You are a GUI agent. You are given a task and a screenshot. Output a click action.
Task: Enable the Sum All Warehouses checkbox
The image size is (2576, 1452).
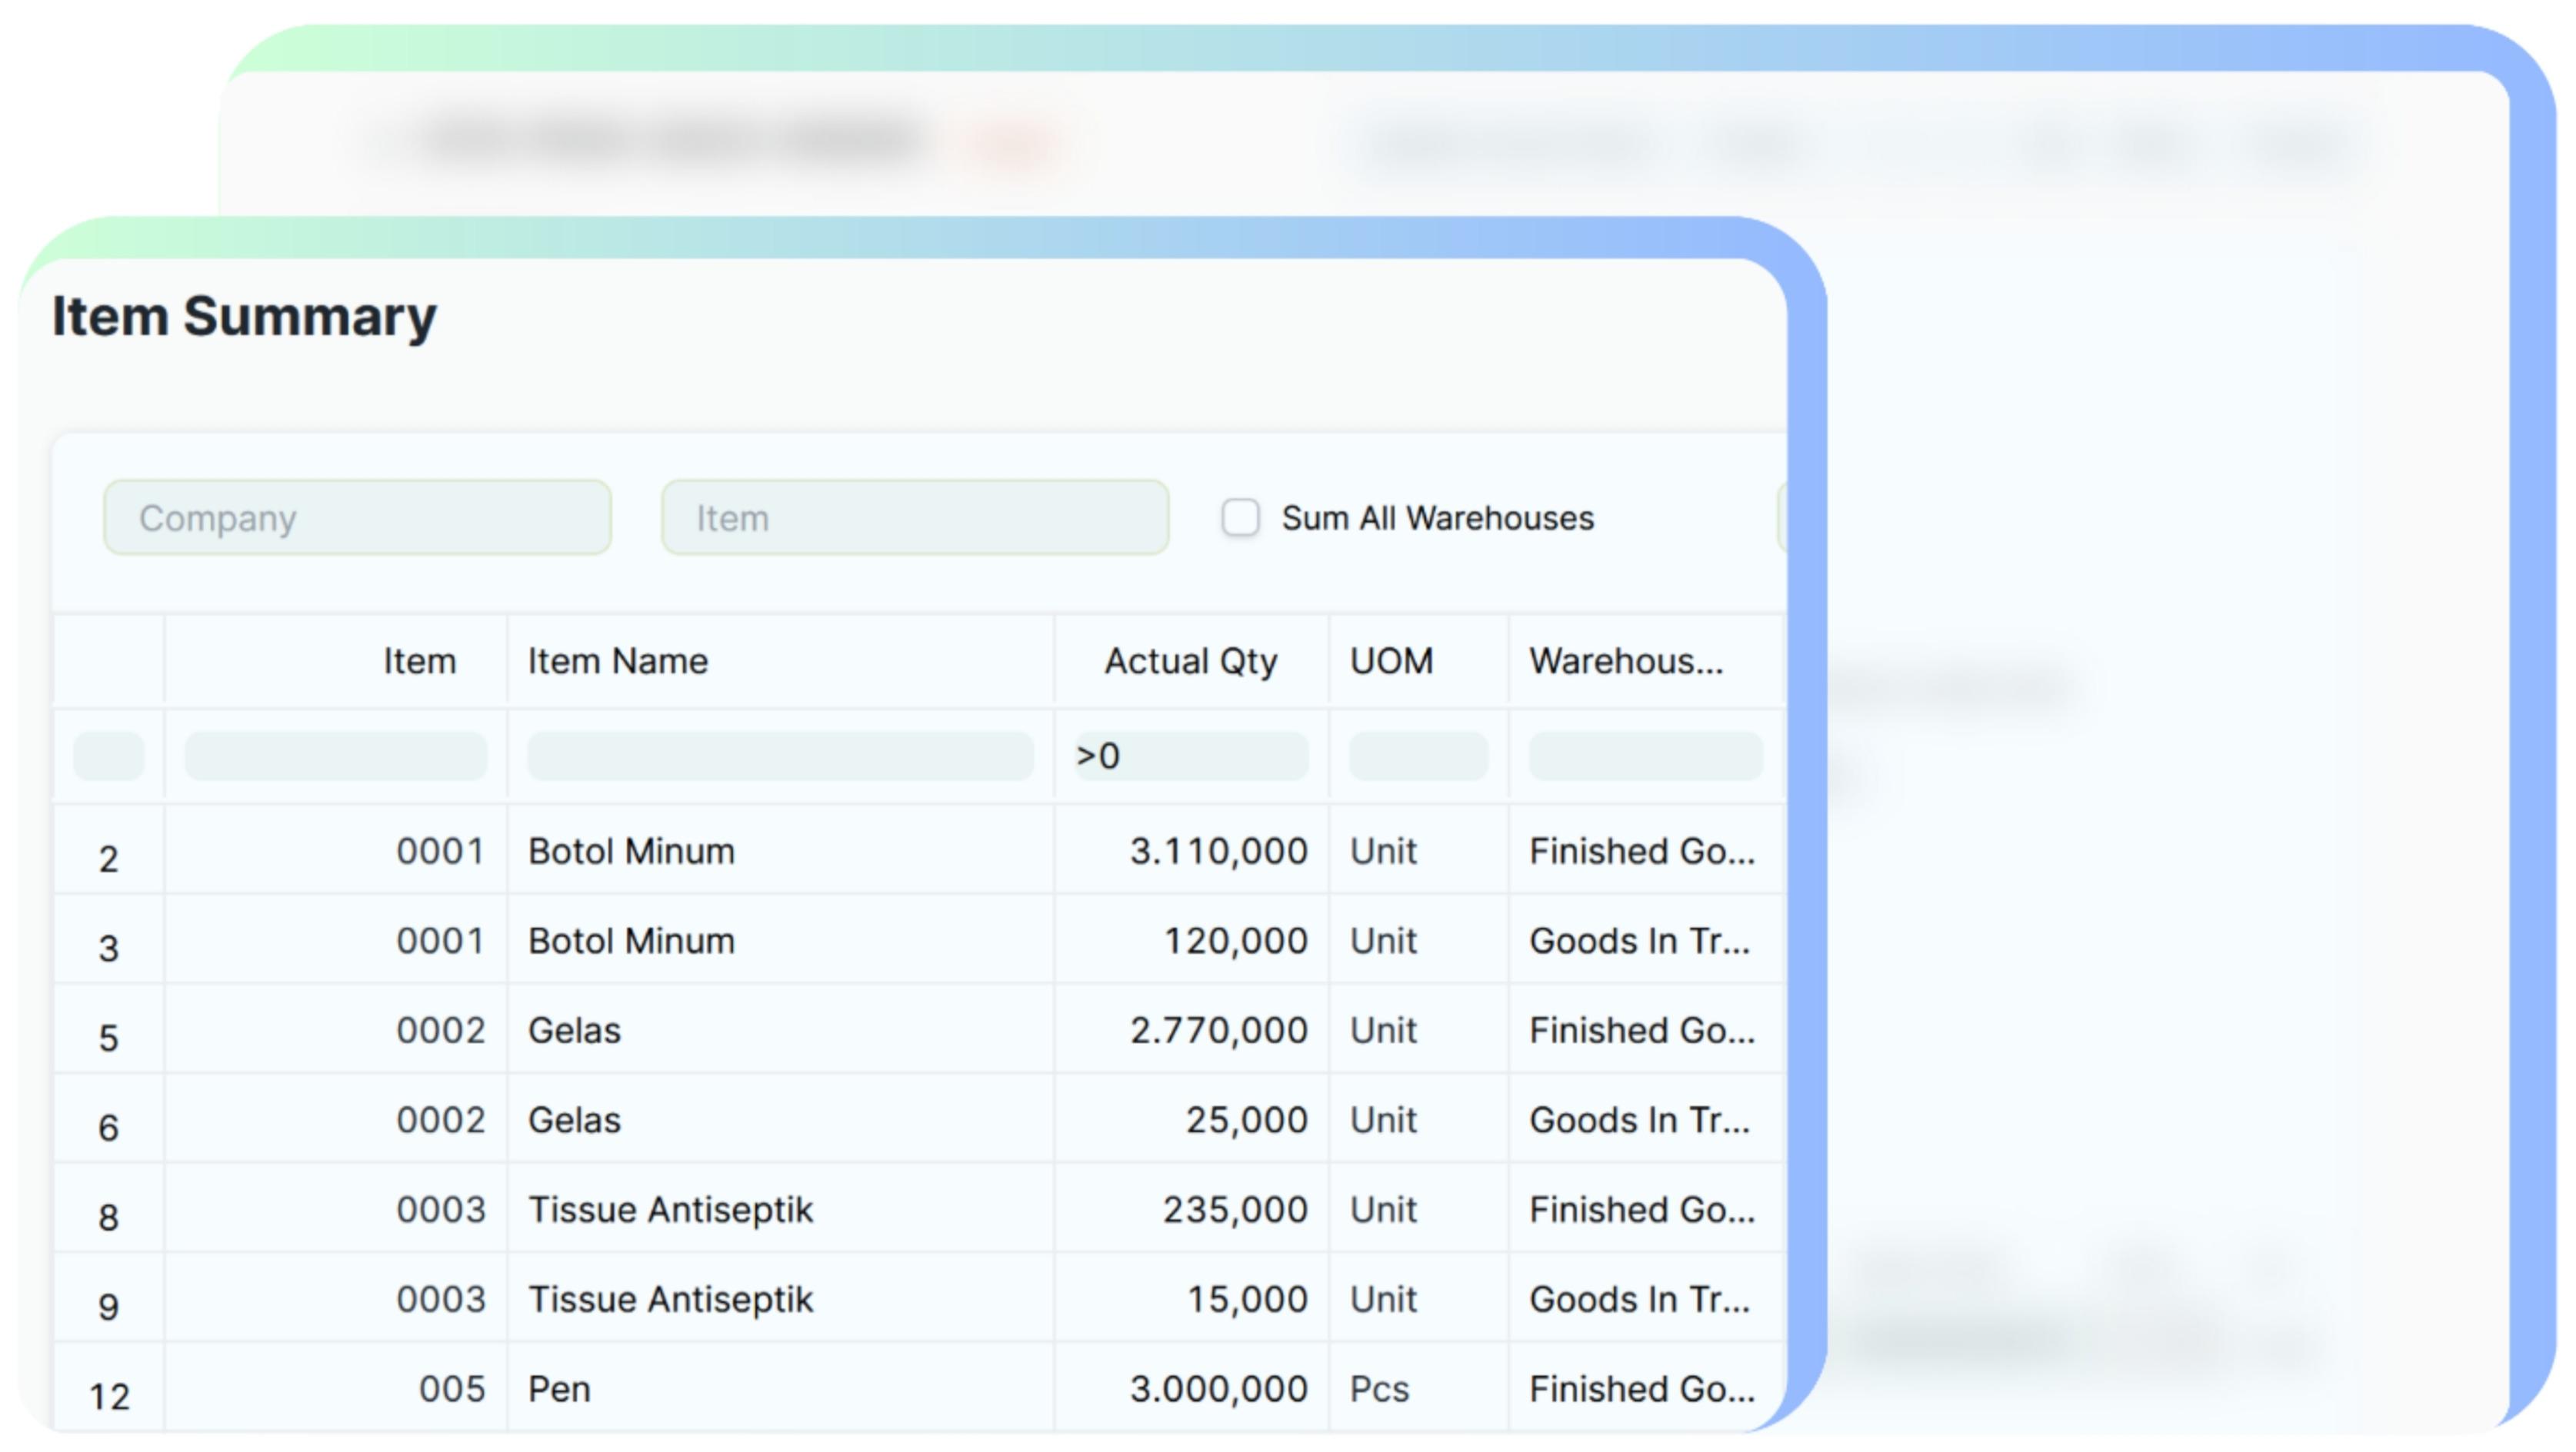[x=1240, y=517]
